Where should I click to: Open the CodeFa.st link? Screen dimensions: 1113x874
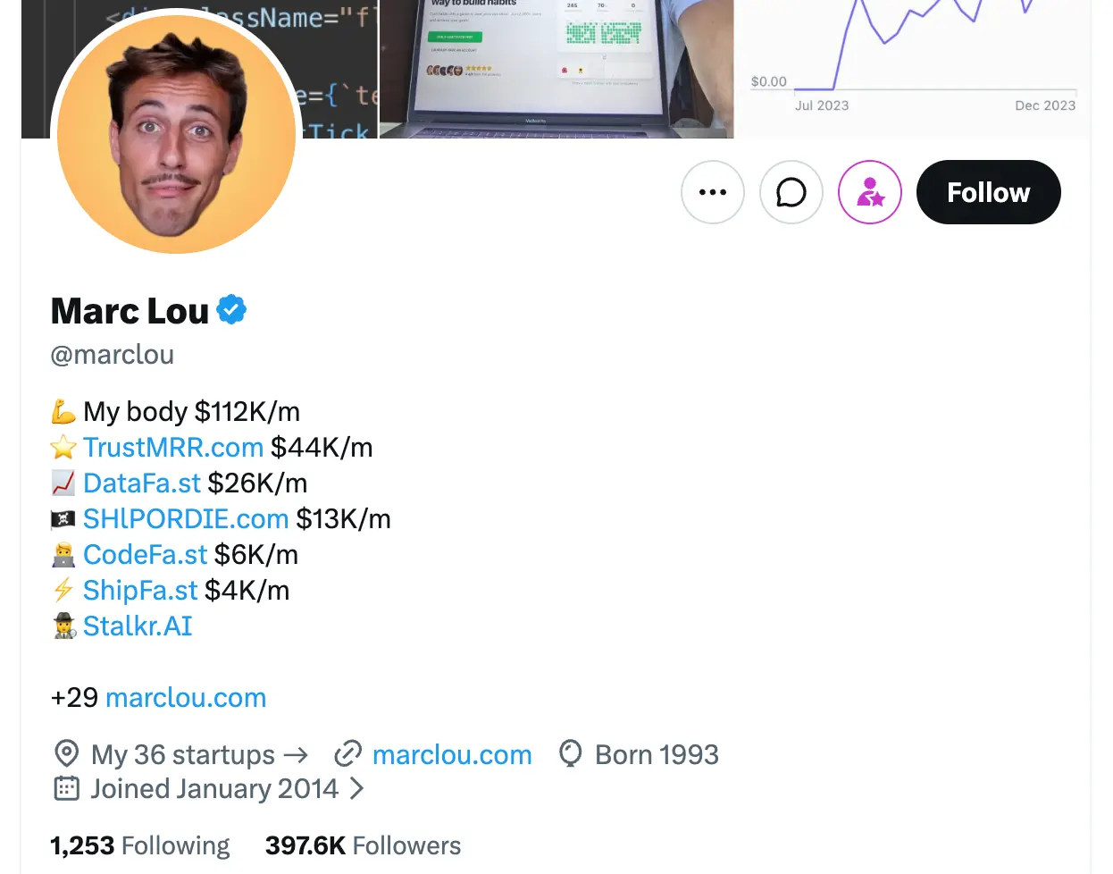point(145,554)
